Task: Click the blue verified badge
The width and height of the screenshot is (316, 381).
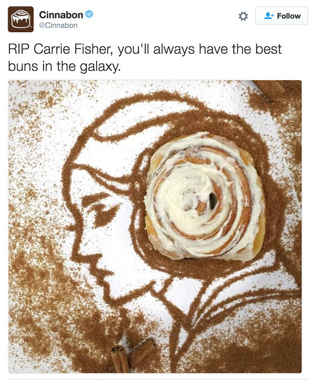Action: pyautogui.click(x=89, y=15)
